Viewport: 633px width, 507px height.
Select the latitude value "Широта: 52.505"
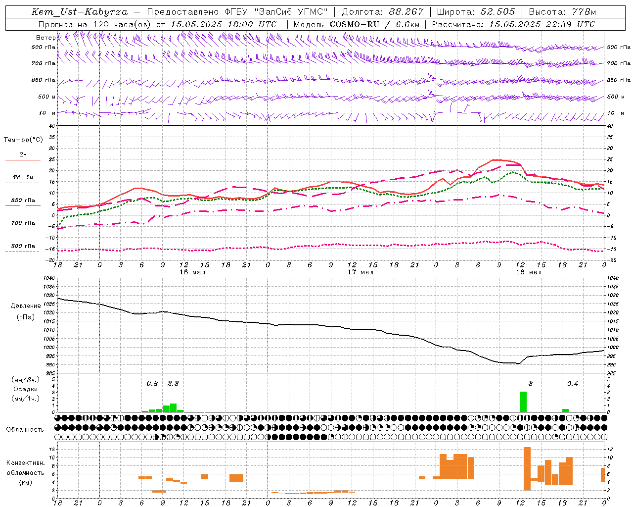(476, 12)
